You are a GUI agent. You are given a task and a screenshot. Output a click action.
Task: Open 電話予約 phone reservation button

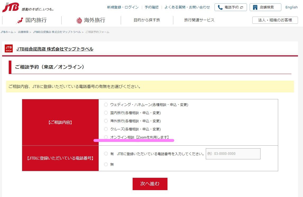(230, 7)
